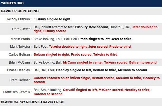Select the DAVID PRICE PITCHING heading
The image size is (162, 106).
[20, 11]
